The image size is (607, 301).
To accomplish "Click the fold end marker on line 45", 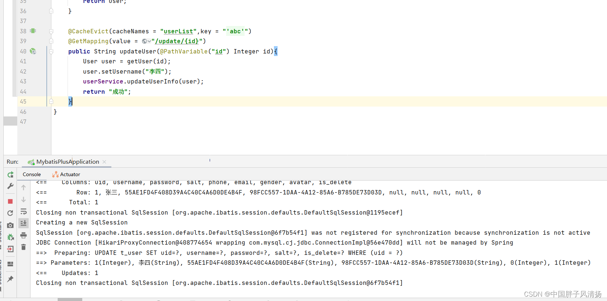I will 51,101.
